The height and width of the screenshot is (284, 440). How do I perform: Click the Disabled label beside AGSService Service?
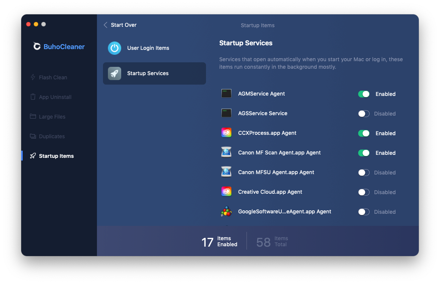tap(385, 114)
